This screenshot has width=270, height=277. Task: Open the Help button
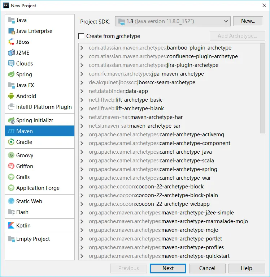click(x=247, y=268)
